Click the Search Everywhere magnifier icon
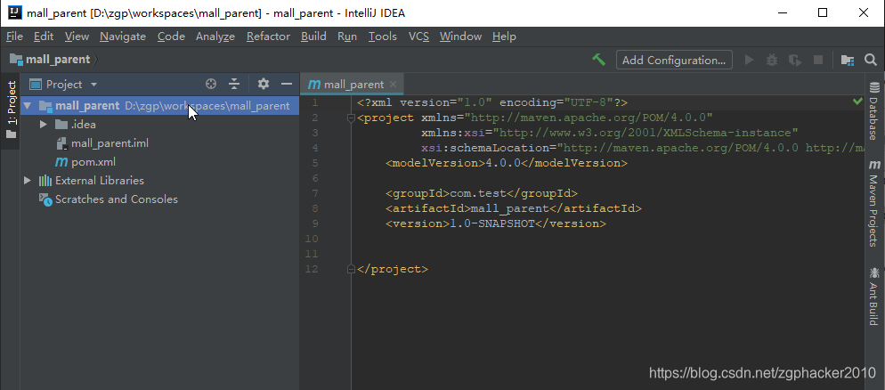 coord(871,60)
